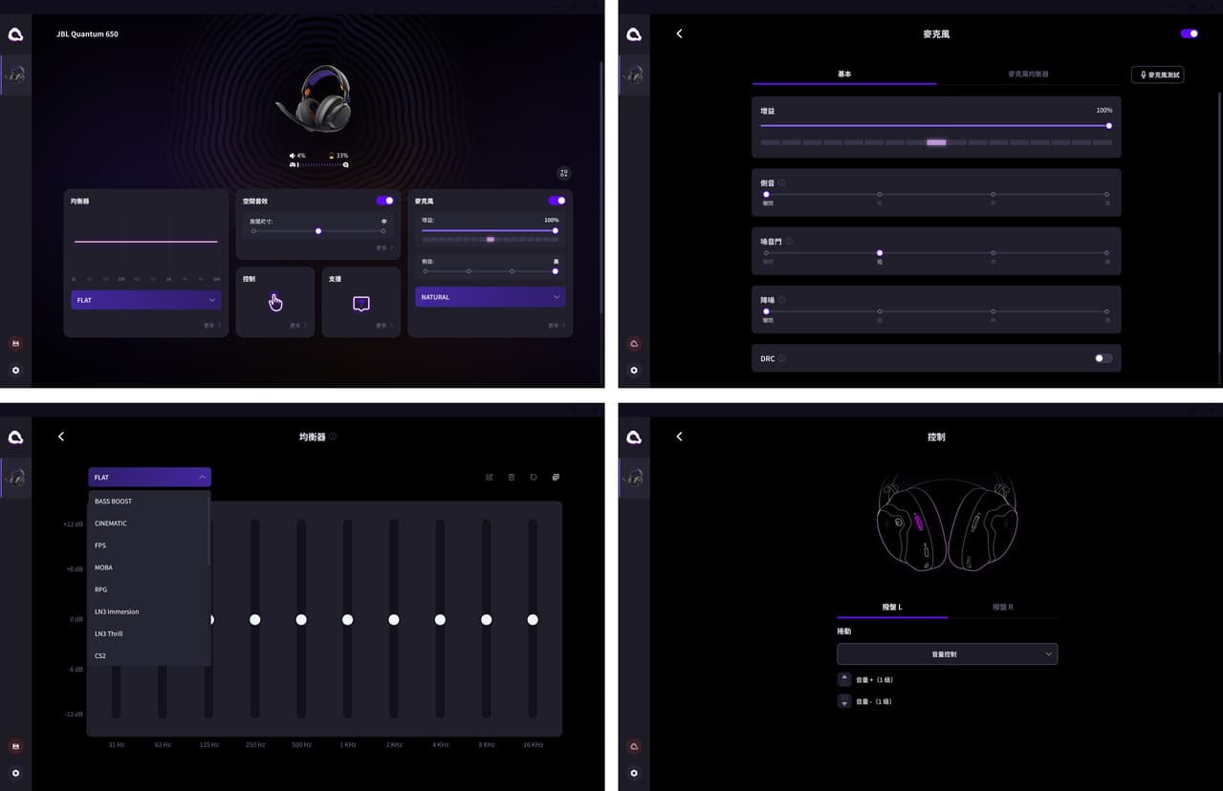Expand 更多 in the 控制 card
The width and height of the screenshot is (1223, 791).
coord(297,326)
